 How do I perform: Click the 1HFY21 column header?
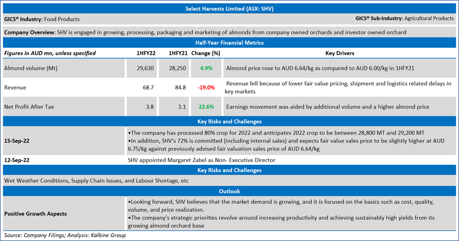(x=178, y=53)
